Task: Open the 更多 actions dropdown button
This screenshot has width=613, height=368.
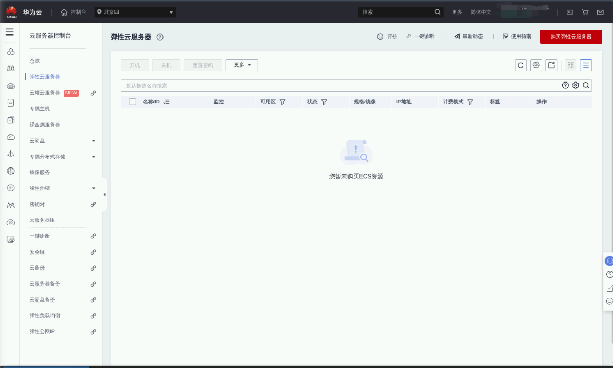Action: pyautogui.click(x=242, y=65)
